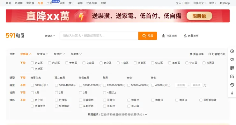Open 新建案 in top navigation
Screen dimensions: 236x125
pyautogui.click(x=19, y=3)
